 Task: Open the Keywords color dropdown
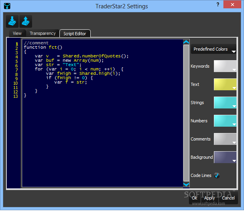pos(225,66)
